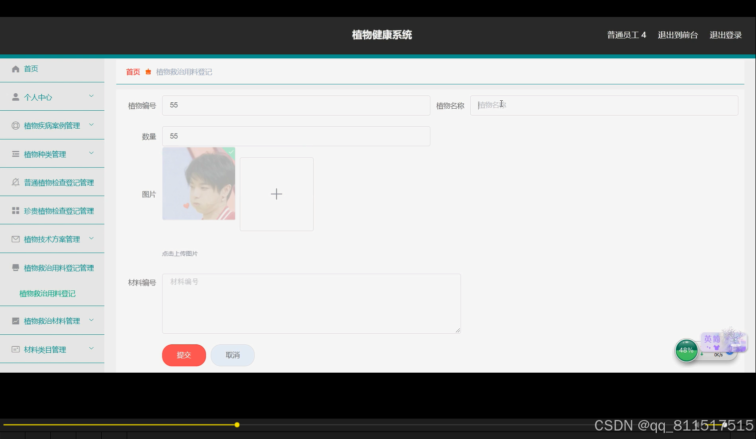
Task: Select the person icon for 个人中心
Action: [15, 97]
